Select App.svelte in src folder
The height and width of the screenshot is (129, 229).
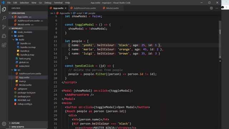pyautogui.click(x=24, y=77)
